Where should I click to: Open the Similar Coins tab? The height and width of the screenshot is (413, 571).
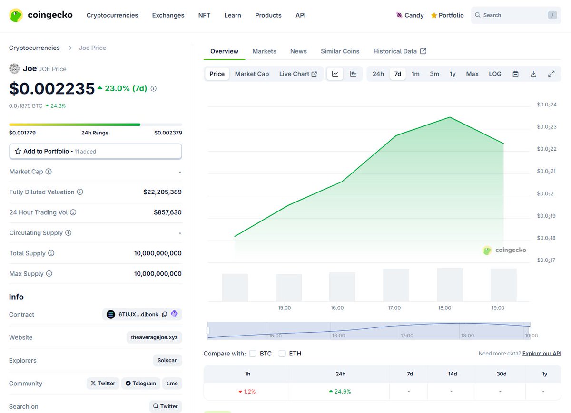(x=340, y=51)
